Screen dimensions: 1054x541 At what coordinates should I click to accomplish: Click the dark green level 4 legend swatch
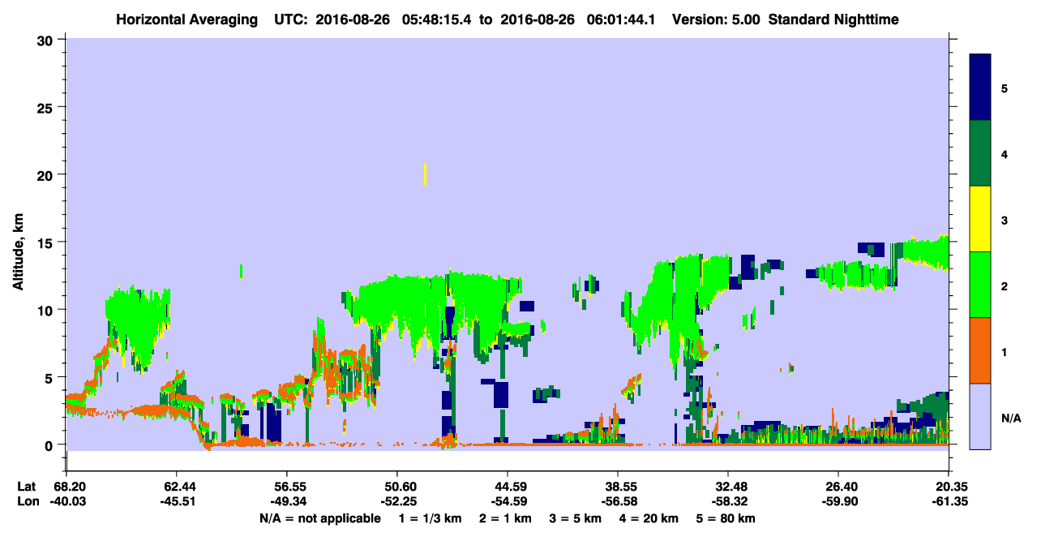980,153
